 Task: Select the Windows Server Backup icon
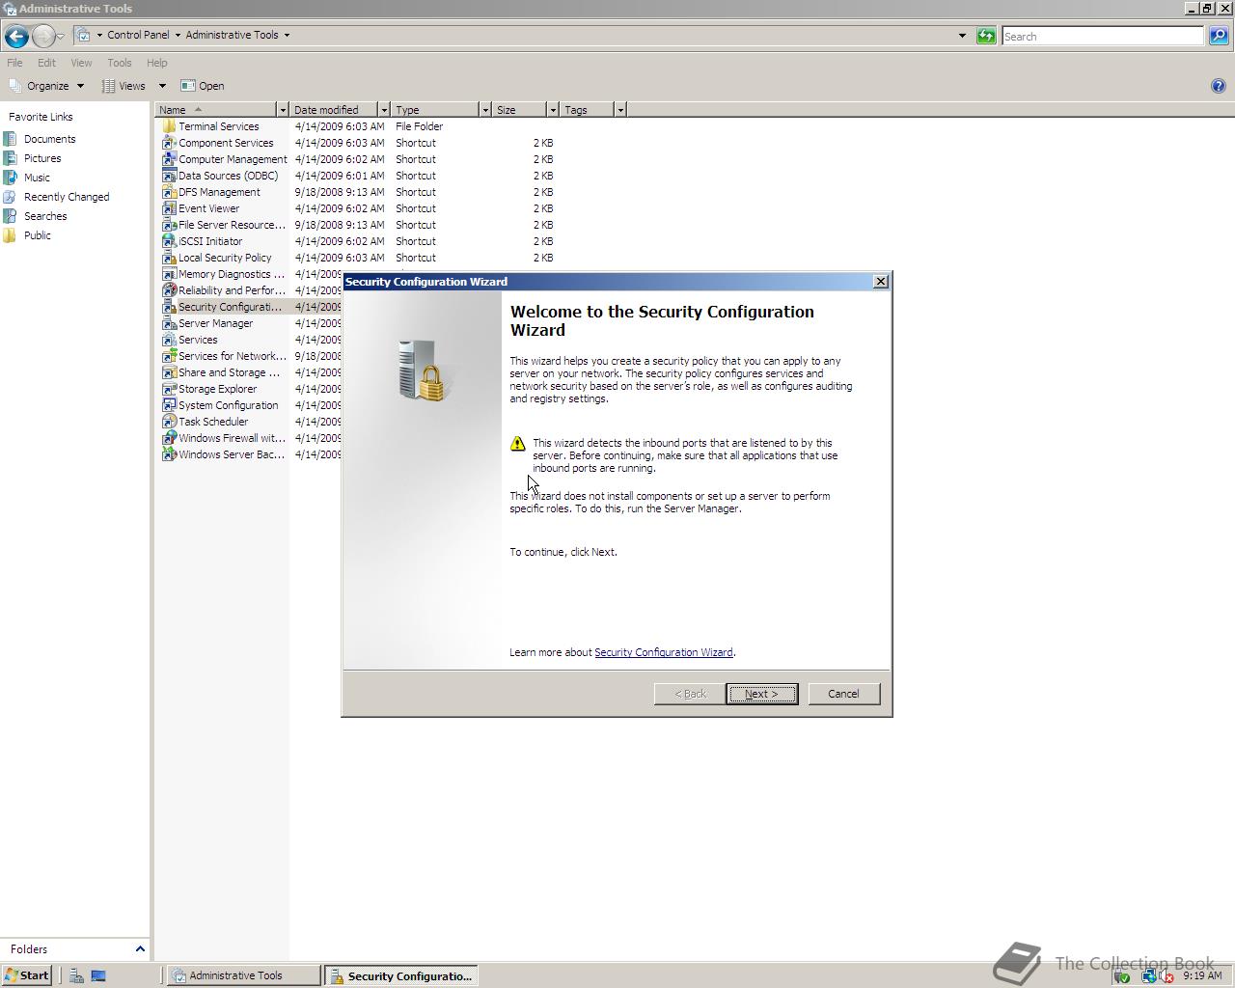[x=169, y=454]
